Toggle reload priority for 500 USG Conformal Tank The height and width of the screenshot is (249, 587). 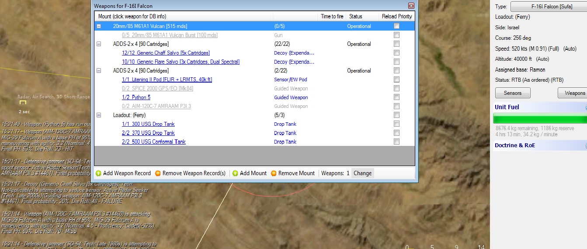(x=396, y=142)
